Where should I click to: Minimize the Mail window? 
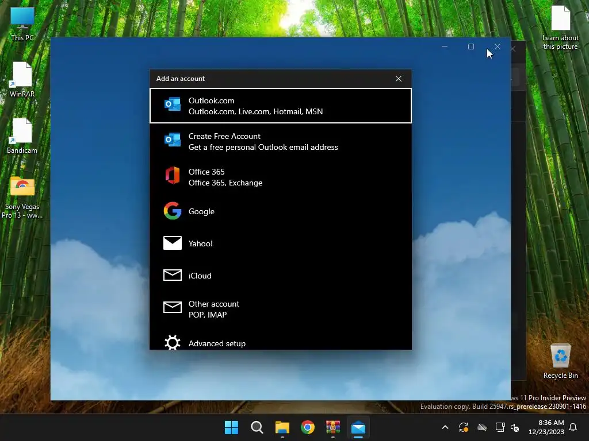(x=445, y=47)
